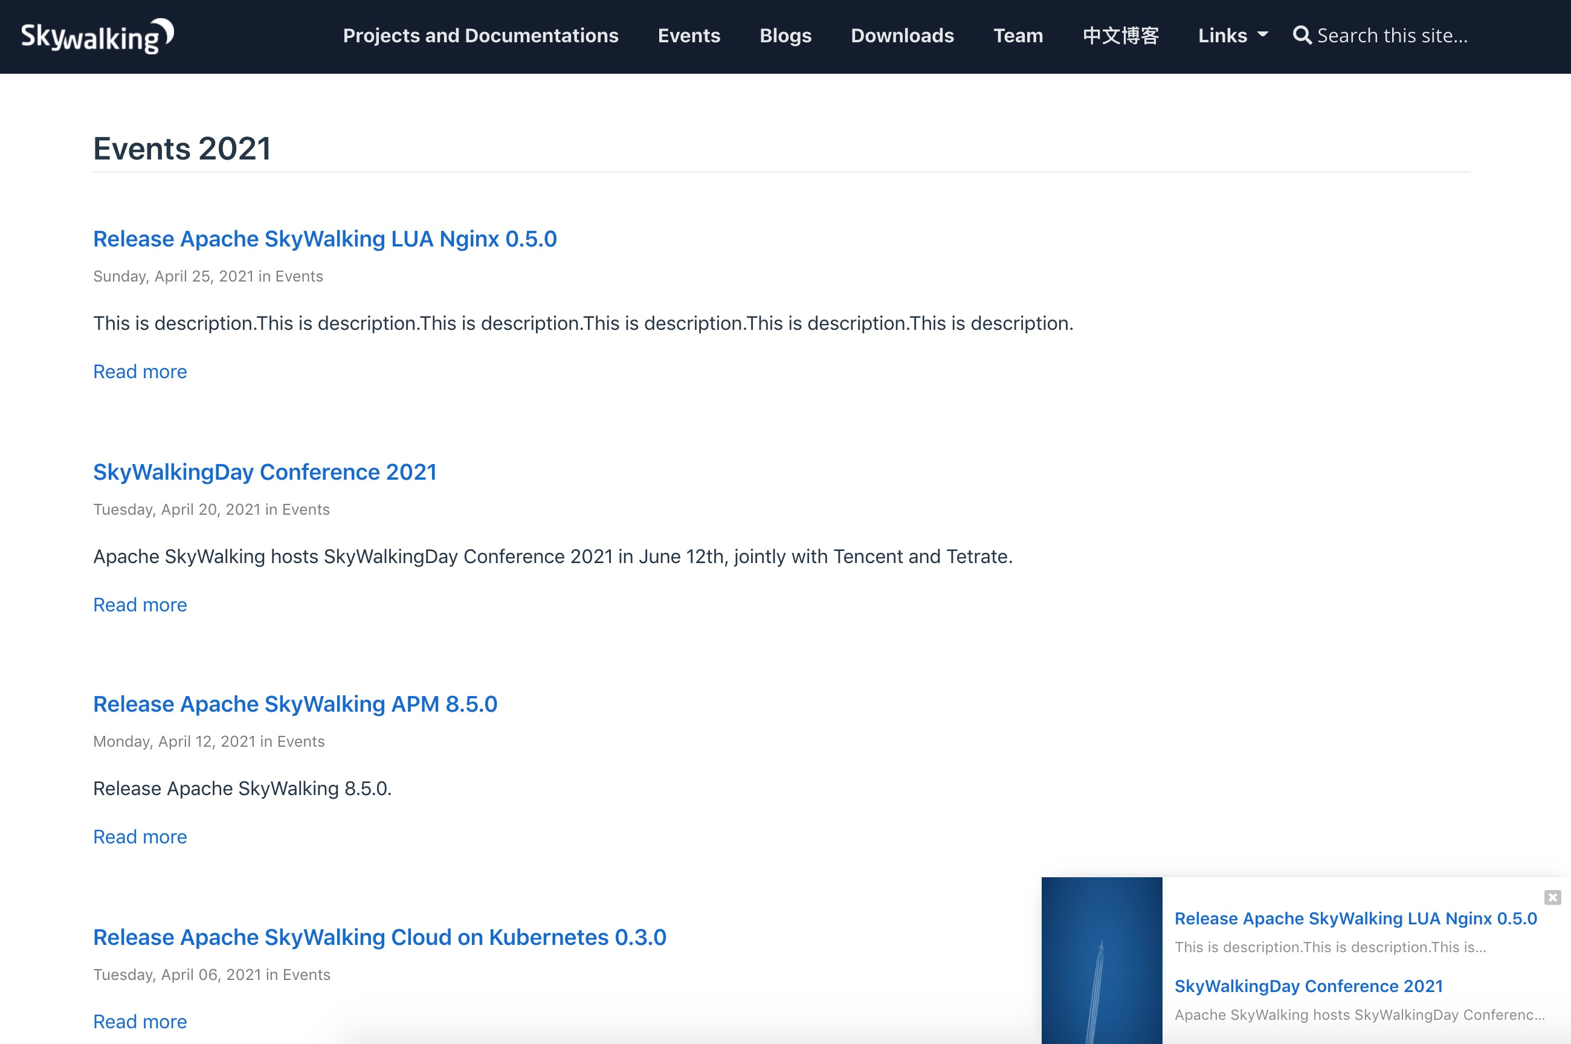Close the popup notification panel

1552,898
